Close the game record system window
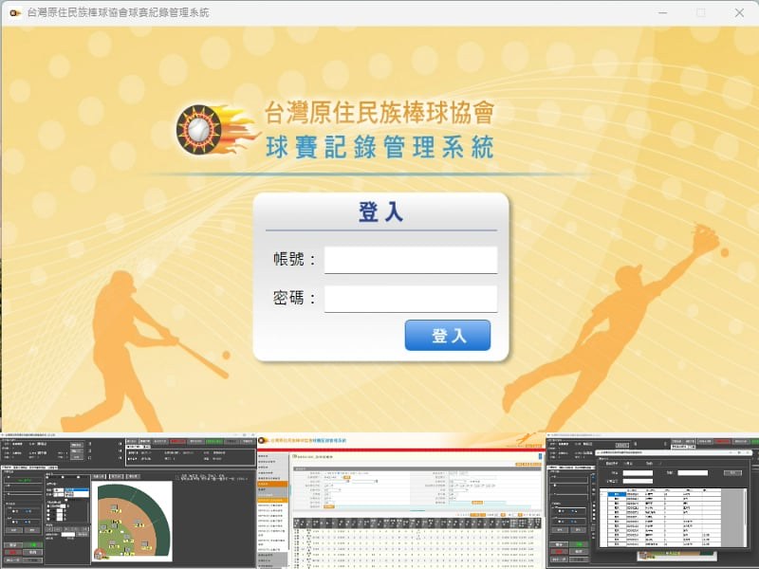Viewport: 759px width, 569px height. 738,13
